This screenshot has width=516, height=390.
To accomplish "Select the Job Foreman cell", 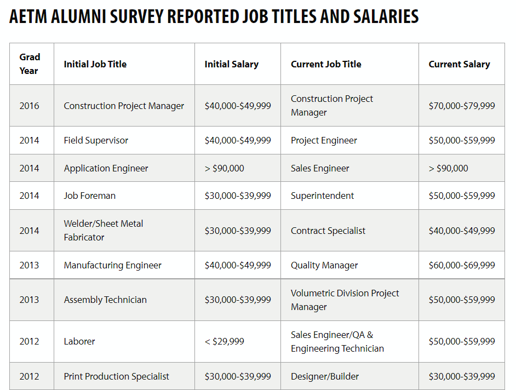I will [124, 196].
